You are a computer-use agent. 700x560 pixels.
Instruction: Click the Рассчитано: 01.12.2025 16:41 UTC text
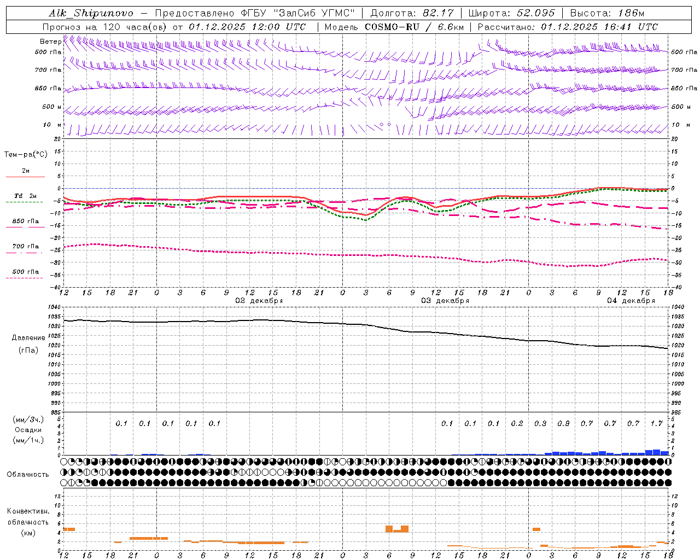[x=568, y=27]
